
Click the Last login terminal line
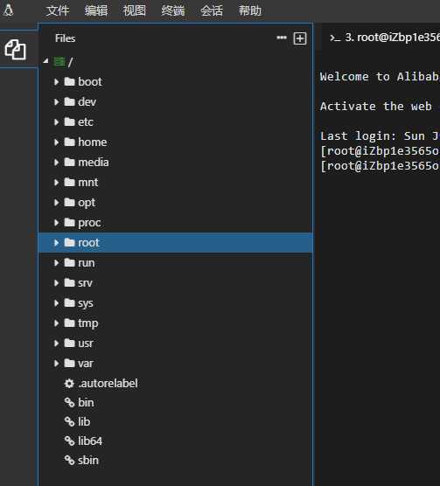[380, 136]
